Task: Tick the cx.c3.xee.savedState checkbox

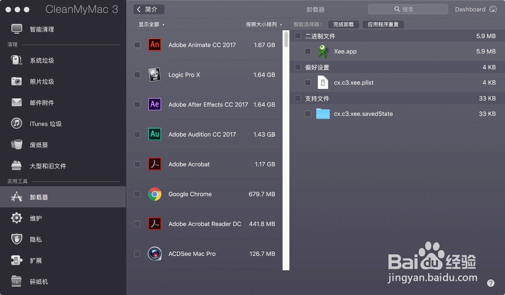Action: [308, 114]
